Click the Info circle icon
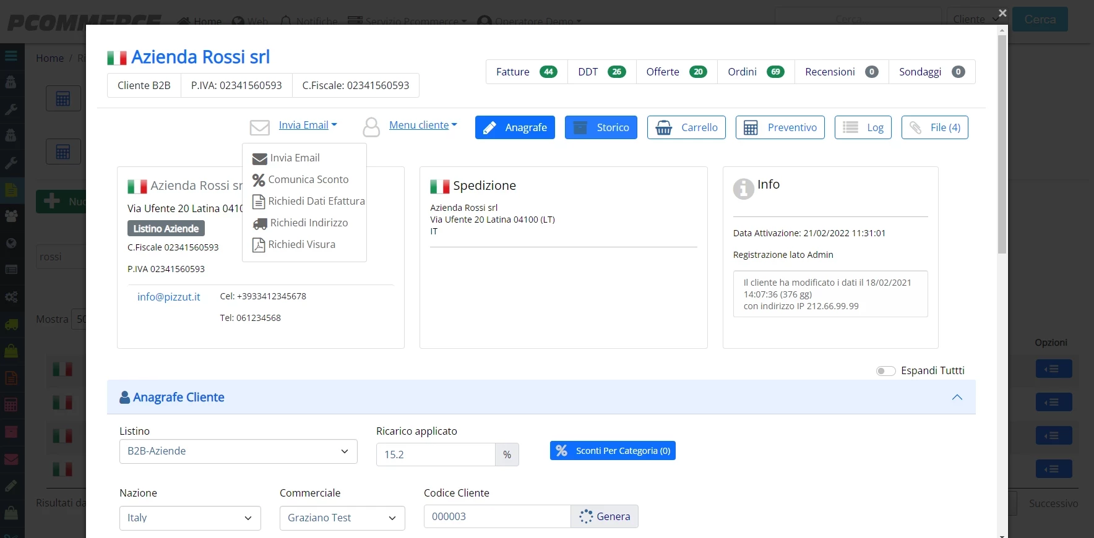The width and height of the screenshot is (1094, 538). coord(743,189)
